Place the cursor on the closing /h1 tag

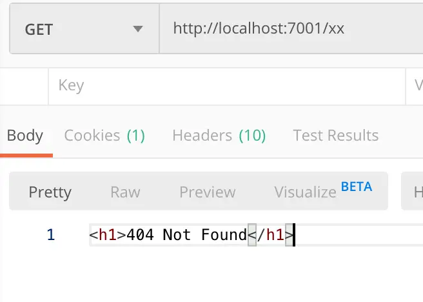(271, 235)
